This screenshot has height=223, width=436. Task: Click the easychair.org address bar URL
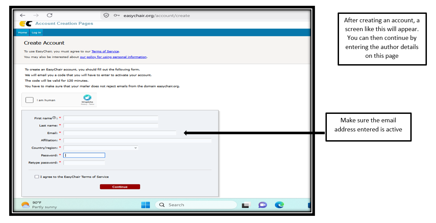[x=156, y=16]
